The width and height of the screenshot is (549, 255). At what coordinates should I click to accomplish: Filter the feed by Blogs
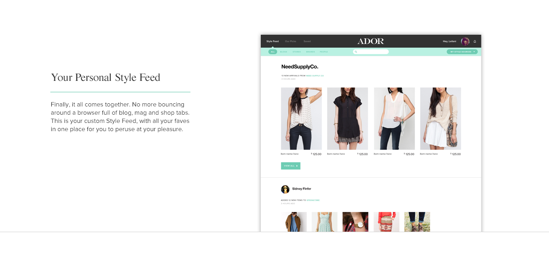(284, 52)
